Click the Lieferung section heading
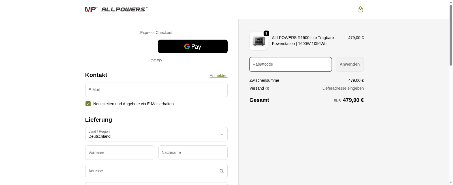This screenshot has height=185, width=453. point(99,120)
